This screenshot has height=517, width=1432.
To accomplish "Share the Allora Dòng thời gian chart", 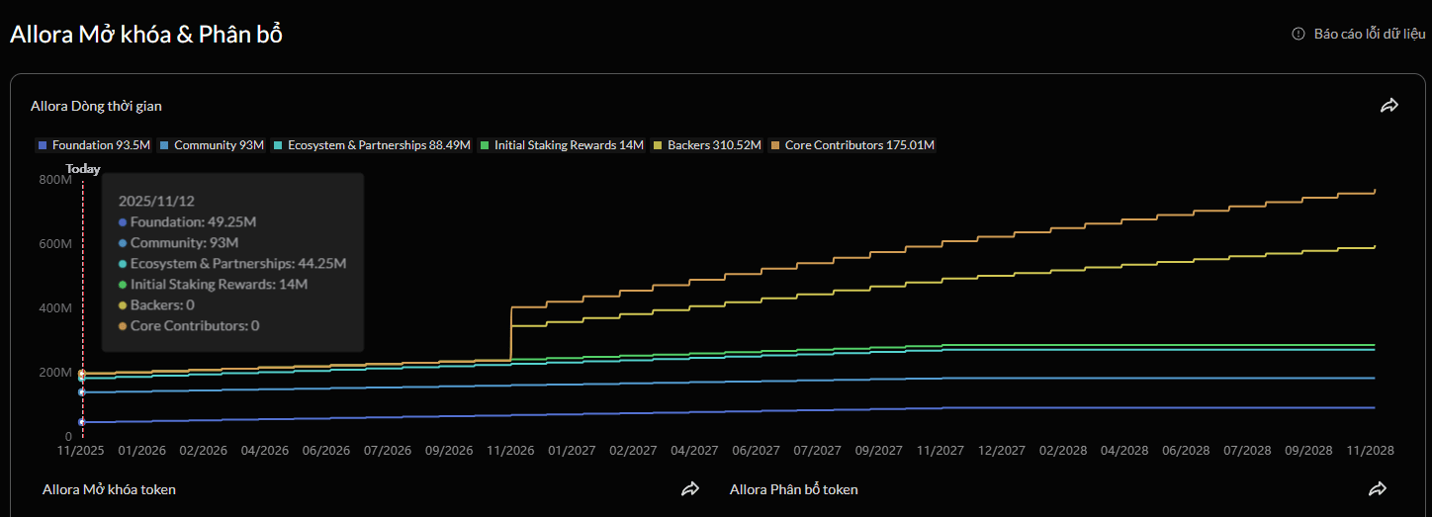I will (x=1389, y=106).
